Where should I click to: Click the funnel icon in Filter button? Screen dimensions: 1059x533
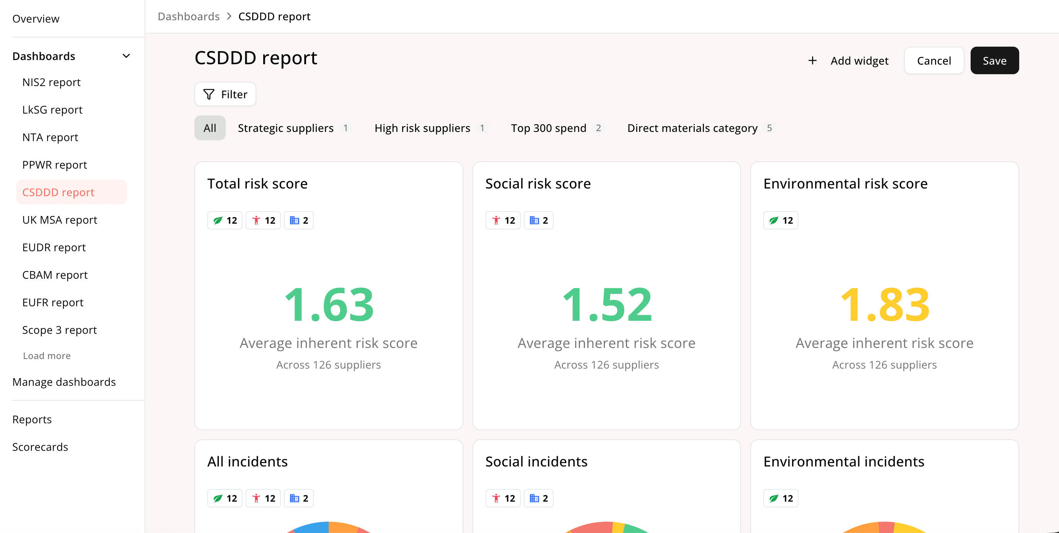point(209,94)
